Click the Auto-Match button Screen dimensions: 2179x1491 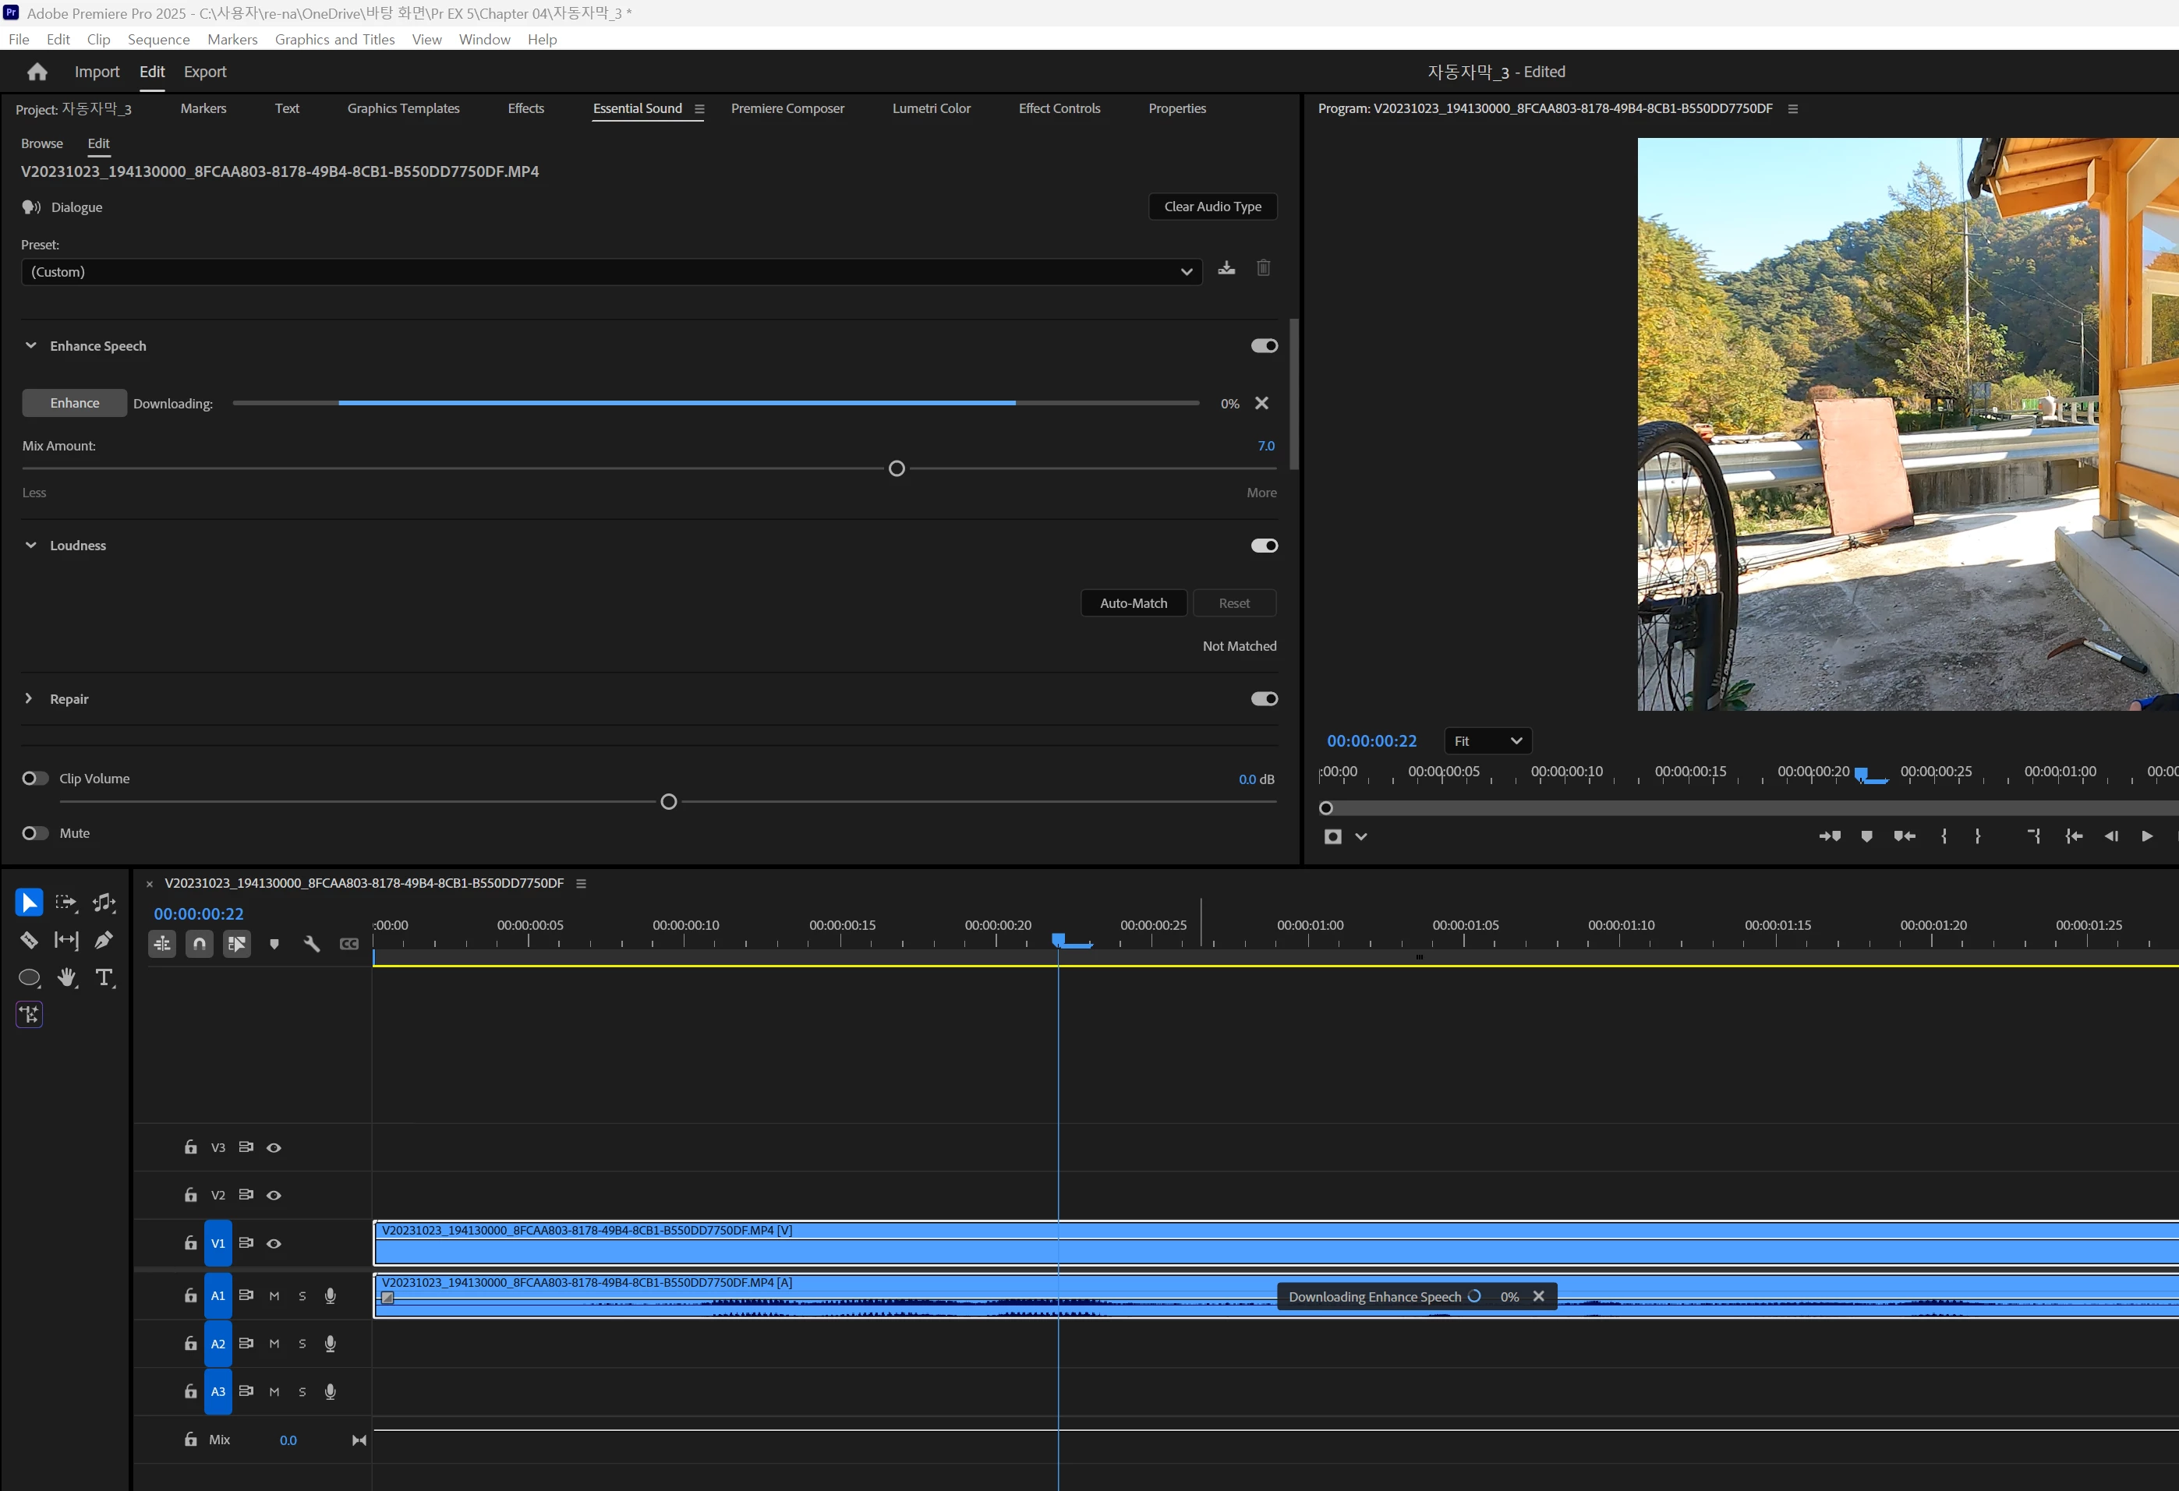pyautogui.click(x=1133, y=603)
